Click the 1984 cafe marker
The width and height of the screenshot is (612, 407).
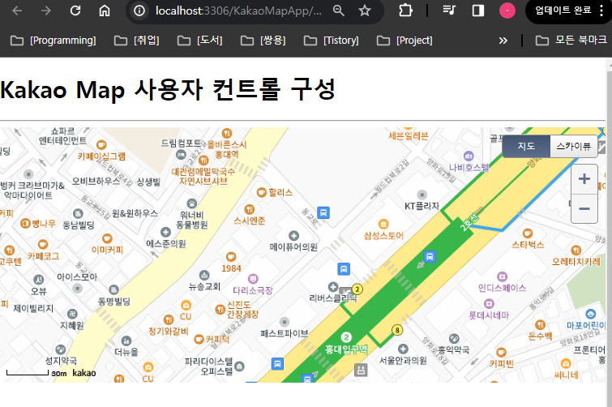point(231,256)
